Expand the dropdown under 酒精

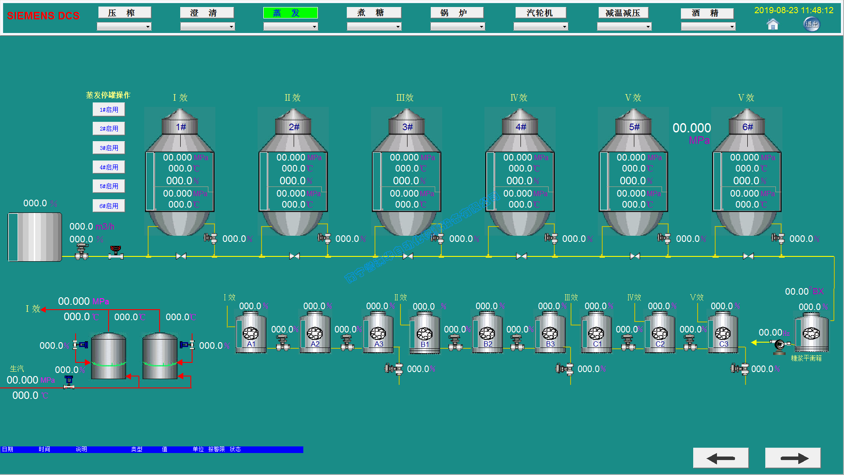pyautogui.click(x=708, y=27)
